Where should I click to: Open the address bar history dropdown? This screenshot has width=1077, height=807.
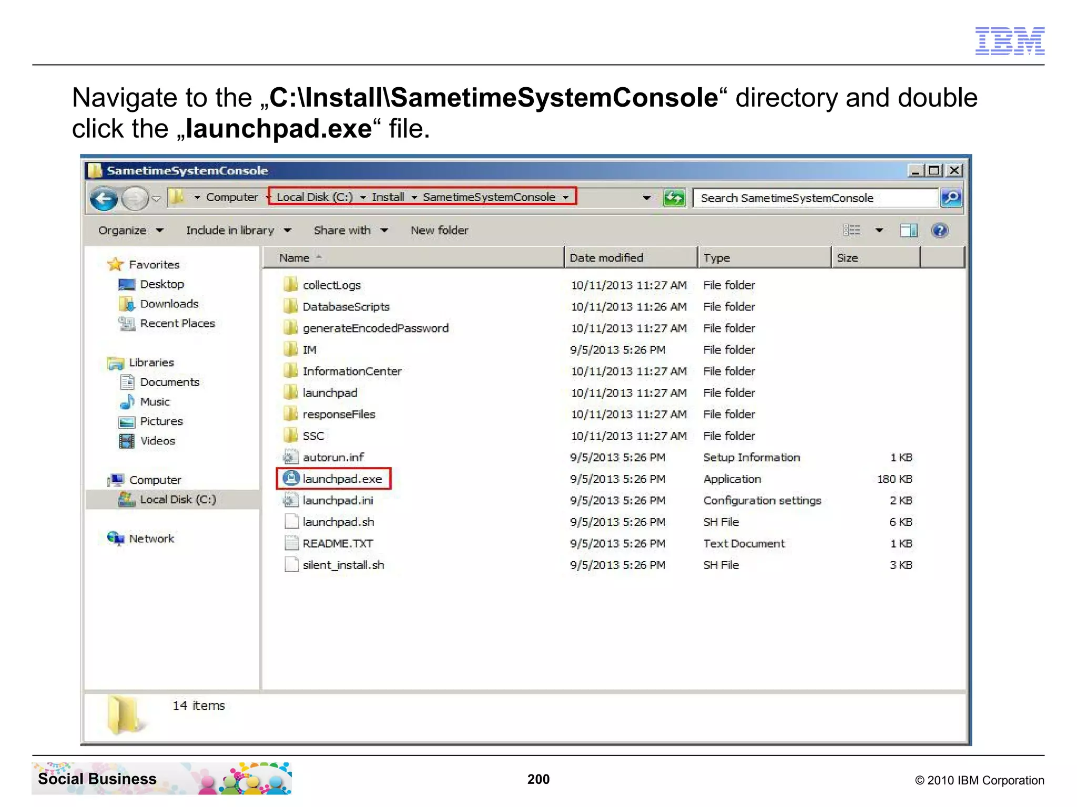click(x=647, y=198)
